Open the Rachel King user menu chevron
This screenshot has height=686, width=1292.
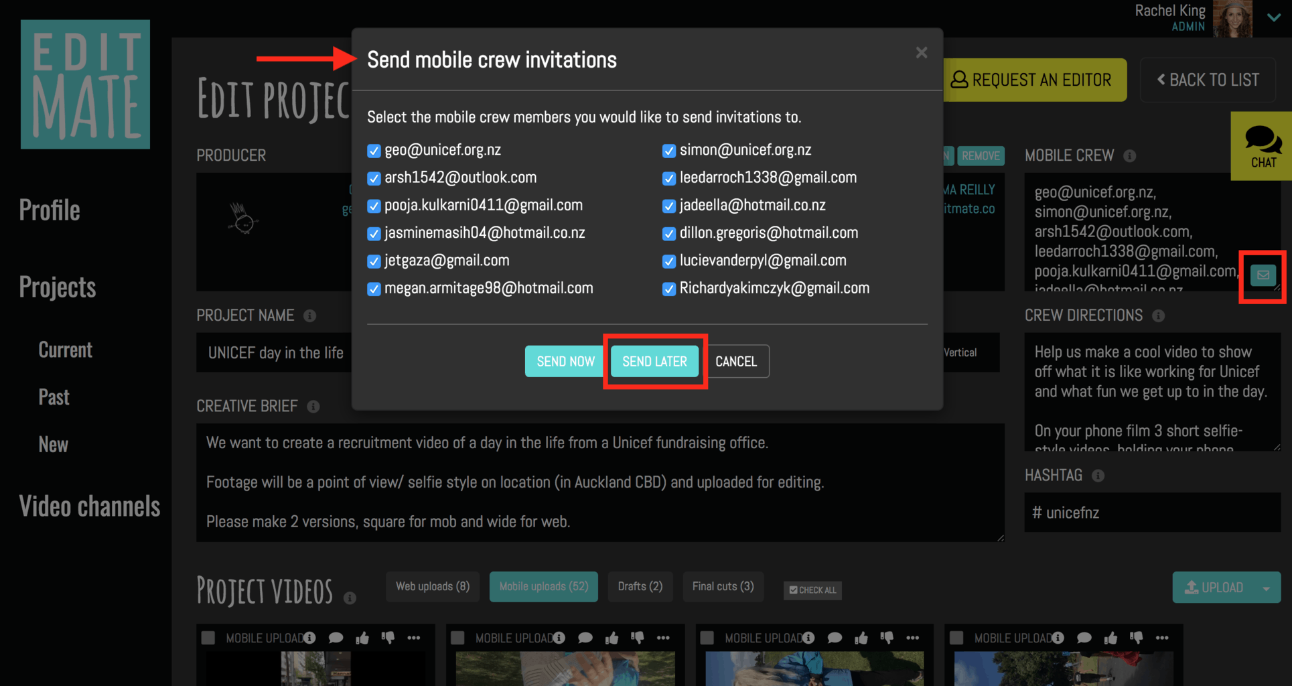pos(1274,17)
